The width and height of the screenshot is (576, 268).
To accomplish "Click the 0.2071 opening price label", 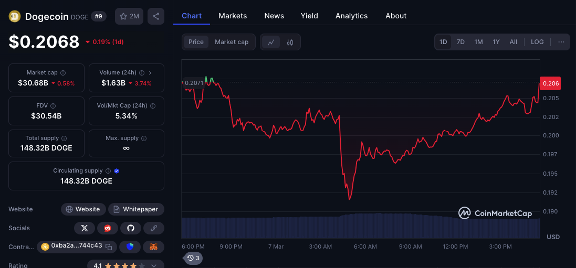I will click(194, 83).
